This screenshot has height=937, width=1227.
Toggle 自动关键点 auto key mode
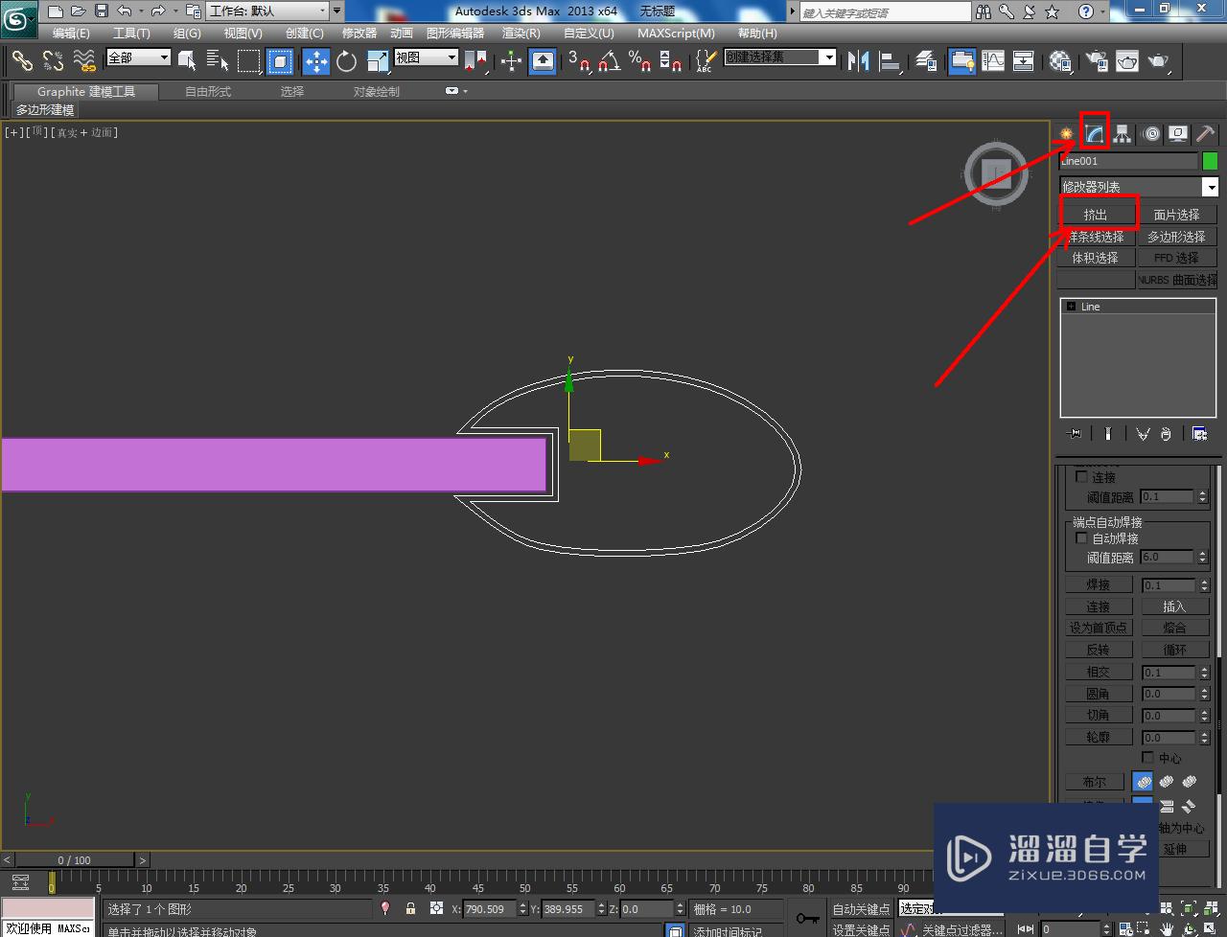pos(860,908)
